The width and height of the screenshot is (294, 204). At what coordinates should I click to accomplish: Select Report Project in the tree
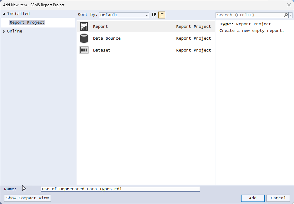coord(27,22)
